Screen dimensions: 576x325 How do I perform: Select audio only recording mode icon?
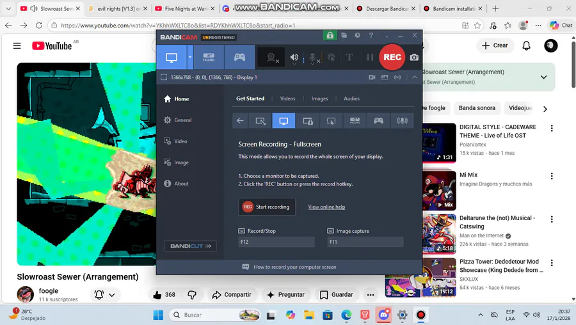pos(403,121)
